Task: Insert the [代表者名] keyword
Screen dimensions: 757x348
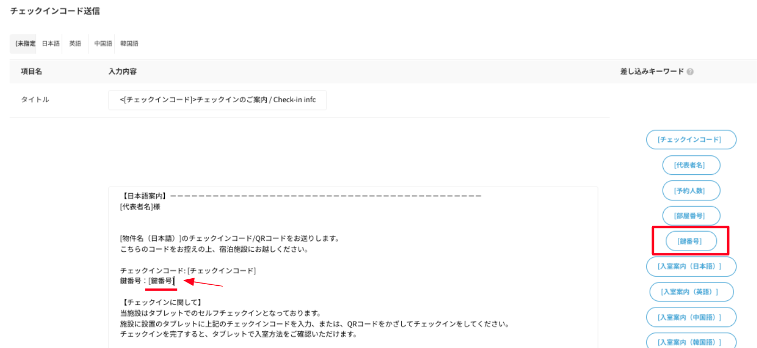Action: click(691, 165)
